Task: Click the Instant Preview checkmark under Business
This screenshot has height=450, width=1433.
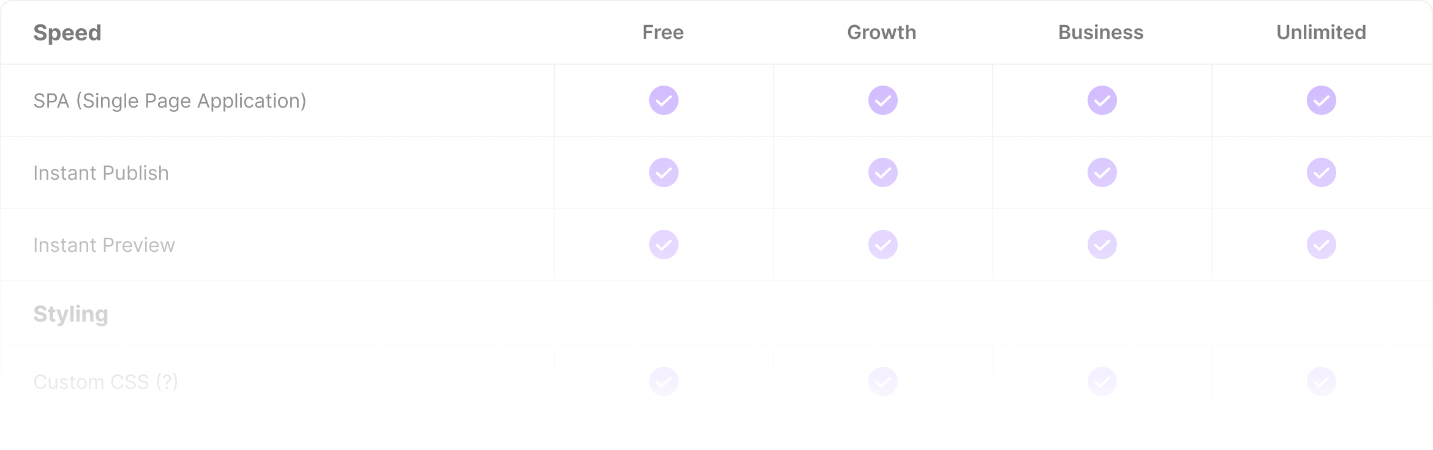Action: tap(1102, 245)
